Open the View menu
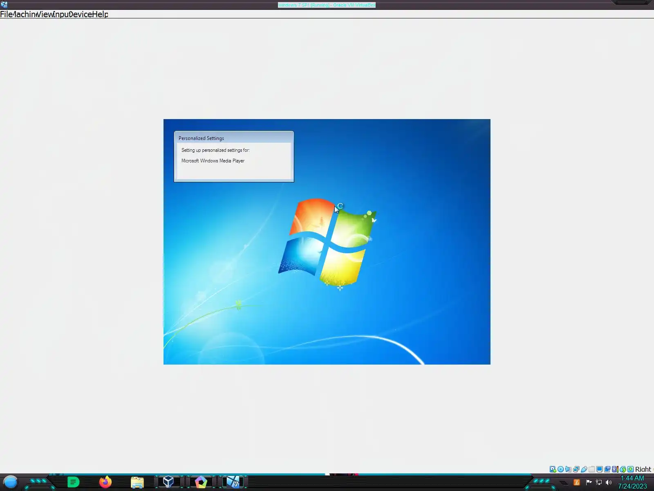The height and width of the screenshot is (491, 654). (45, 14)
